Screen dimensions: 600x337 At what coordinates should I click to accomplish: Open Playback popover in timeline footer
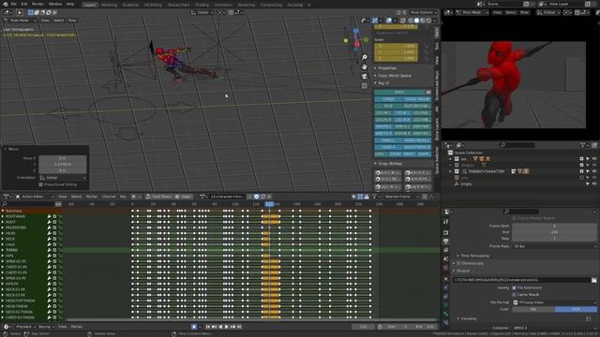coord(25,327)
